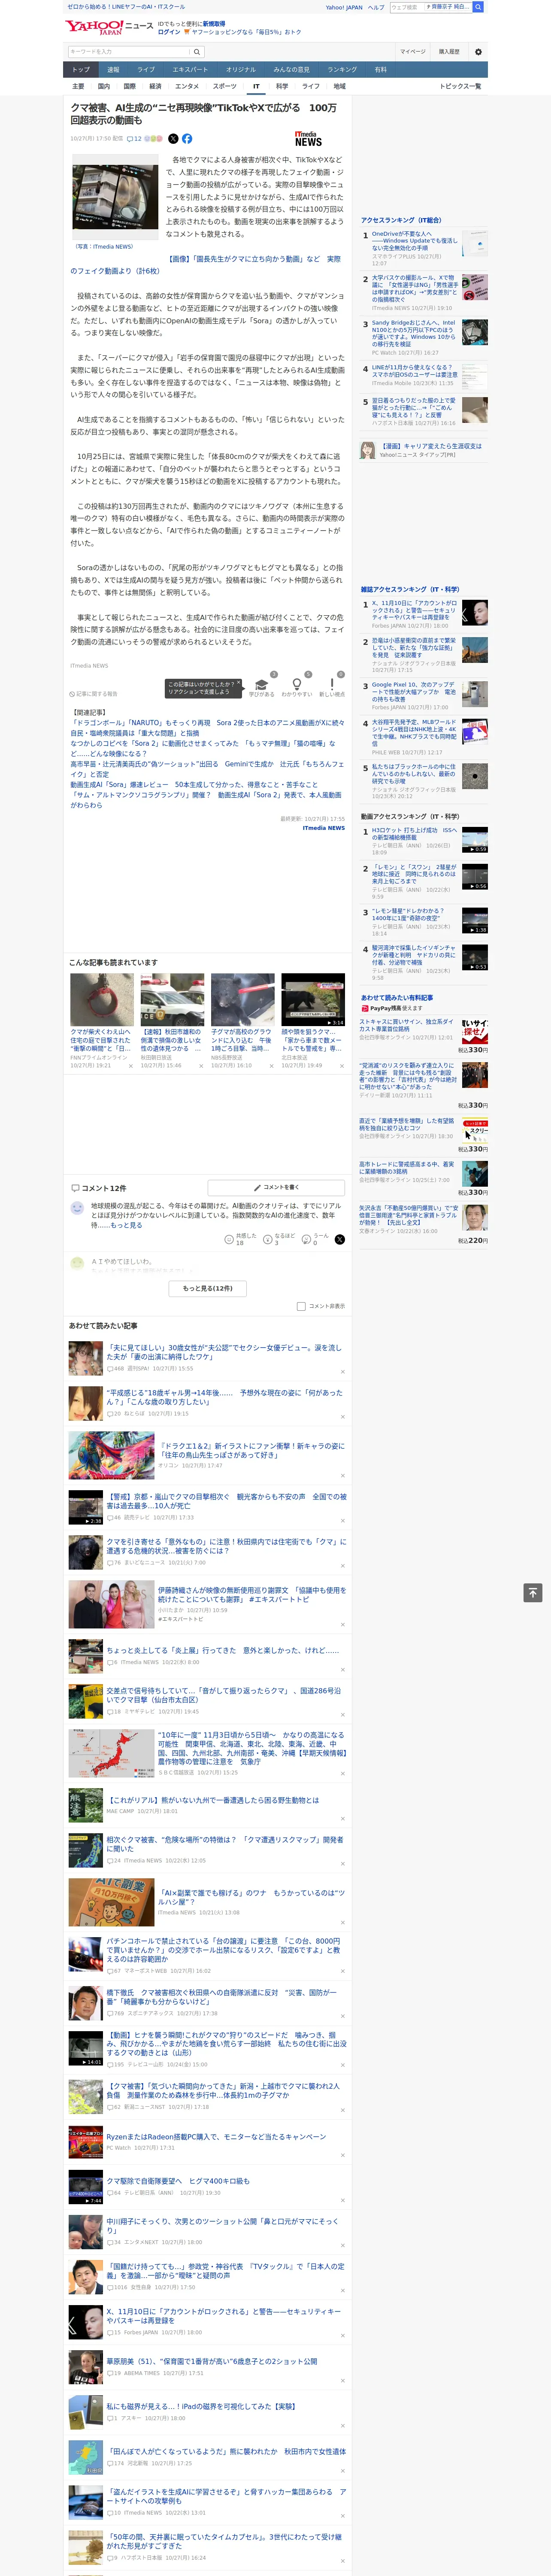
Task: Select the 速報 tab
Action: 113,70
